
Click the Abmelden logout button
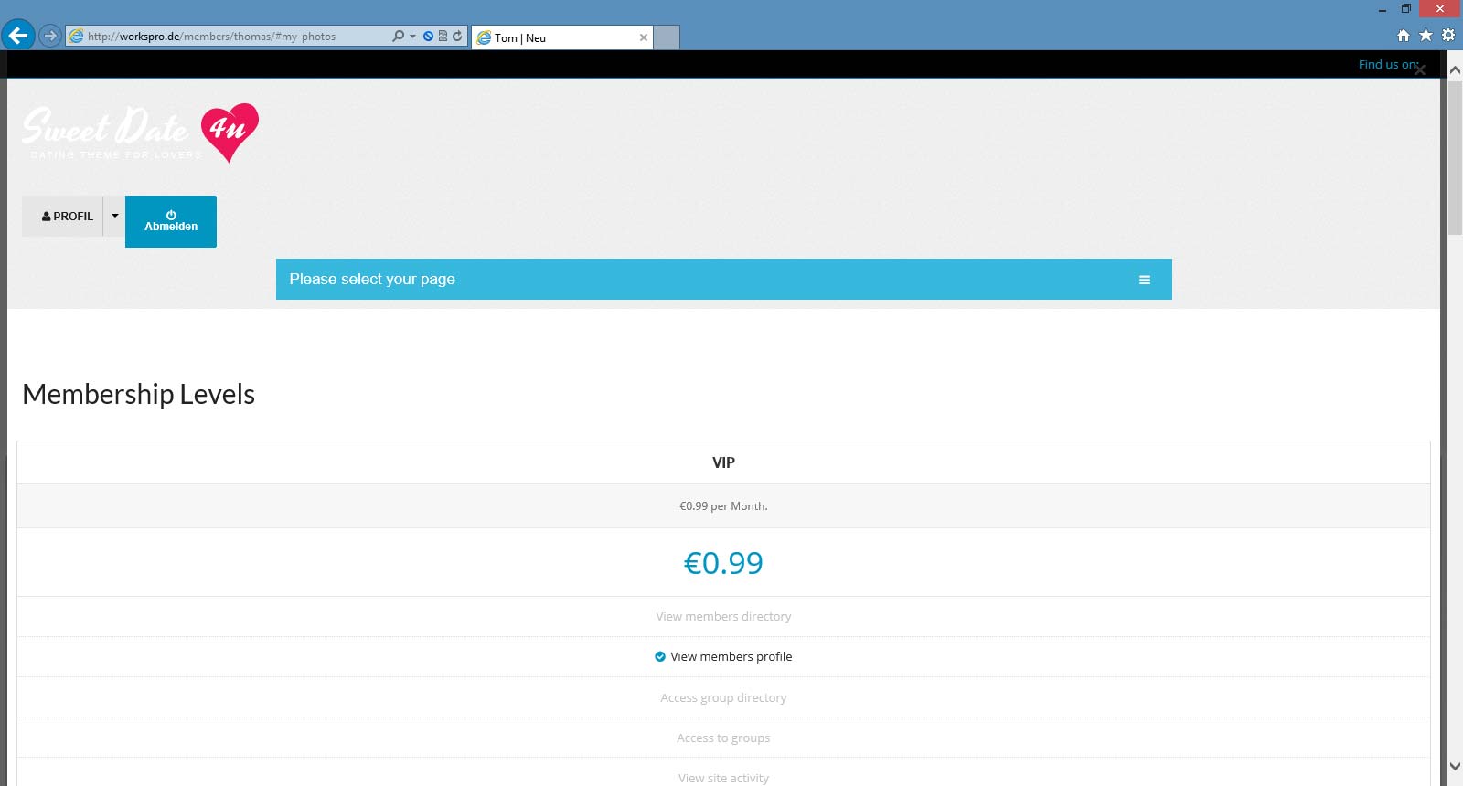[x=171, y=221]
